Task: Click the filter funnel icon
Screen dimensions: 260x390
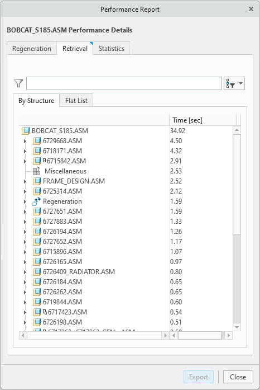Action: point(18,83)
